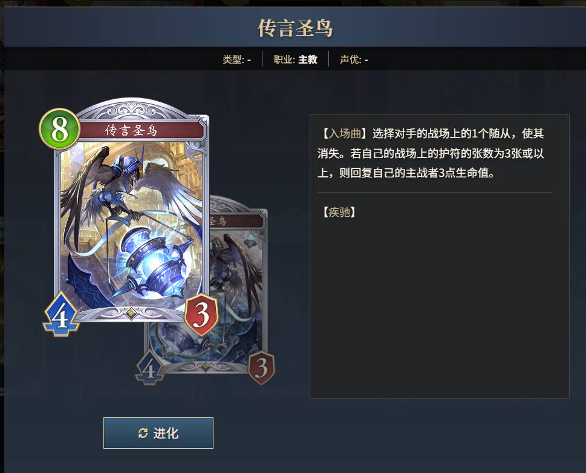Click the 声优 voice actor field
The height and width of the screenshot is (473, 586).
pyautogui.click(x=354, y=59)
